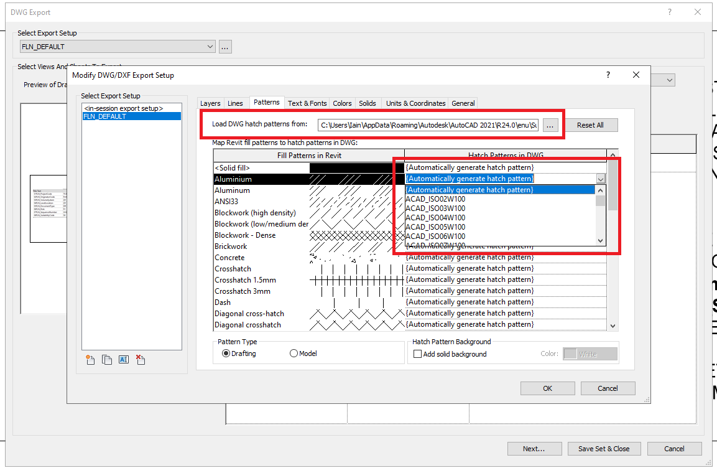
Task: Browse for DWG hatch patterns file
Action: [x=550, y=124]
